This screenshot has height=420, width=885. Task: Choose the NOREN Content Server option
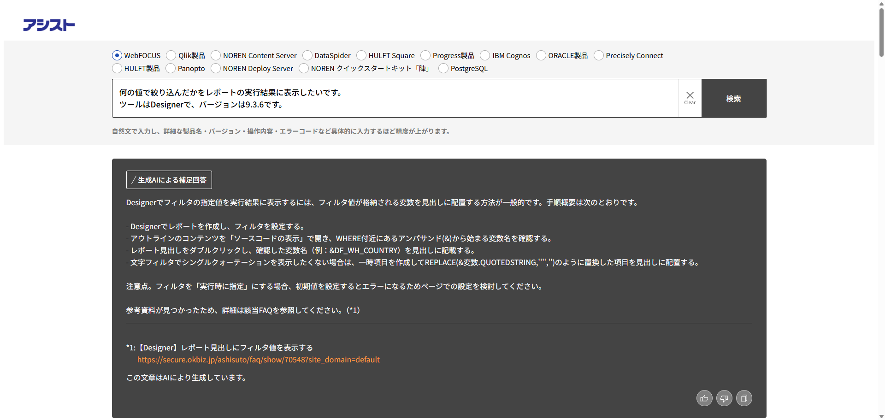point(216,55)
